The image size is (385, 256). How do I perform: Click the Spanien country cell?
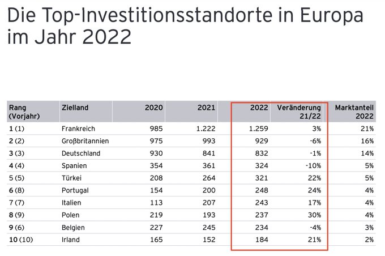point(74,165)
